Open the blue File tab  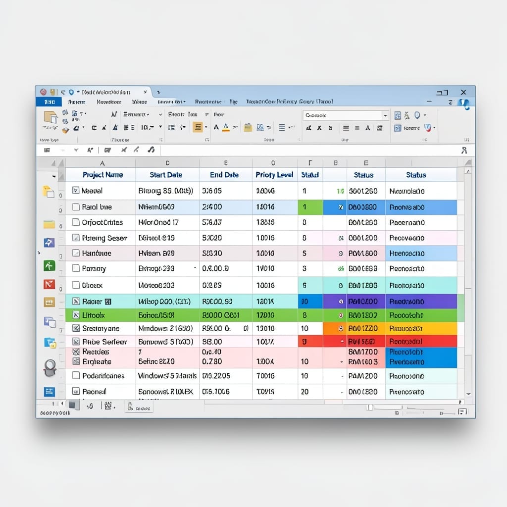[x=49, y=102]
